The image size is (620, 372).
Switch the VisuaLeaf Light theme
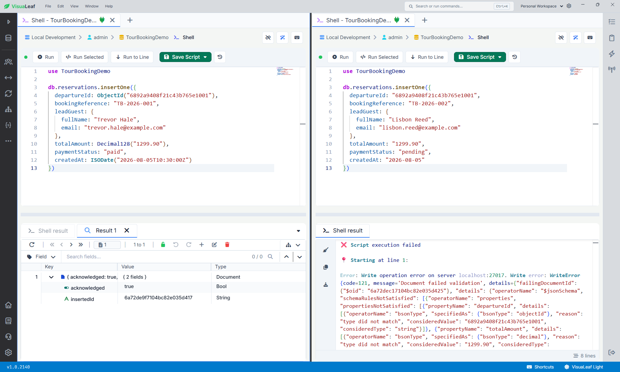click(584, 367)
